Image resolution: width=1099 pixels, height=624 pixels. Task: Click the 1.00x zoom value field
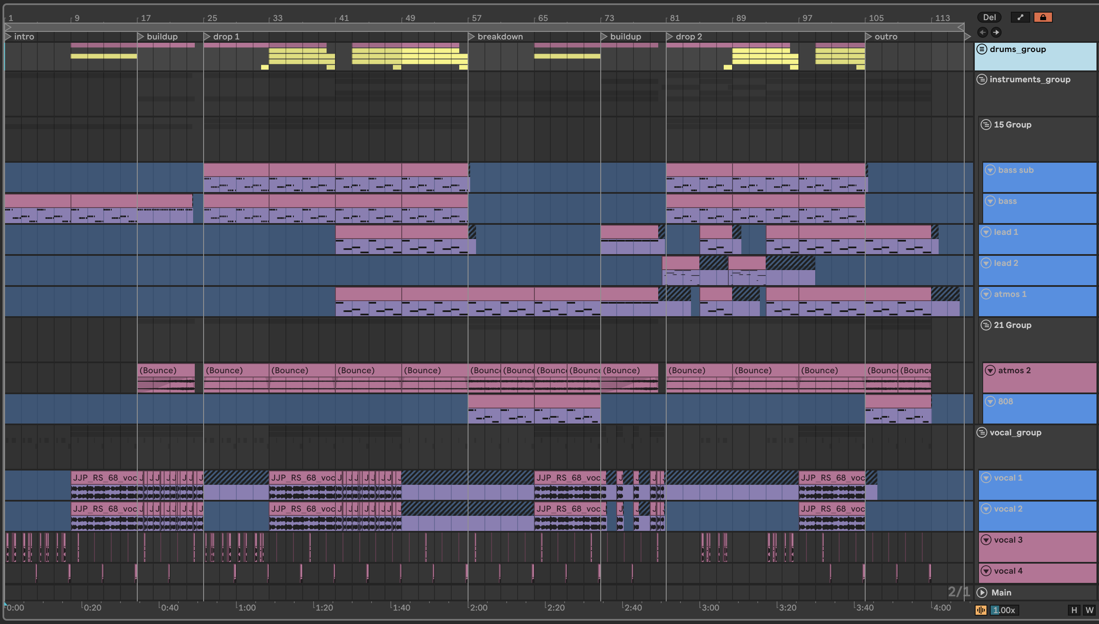[1004, 610]
